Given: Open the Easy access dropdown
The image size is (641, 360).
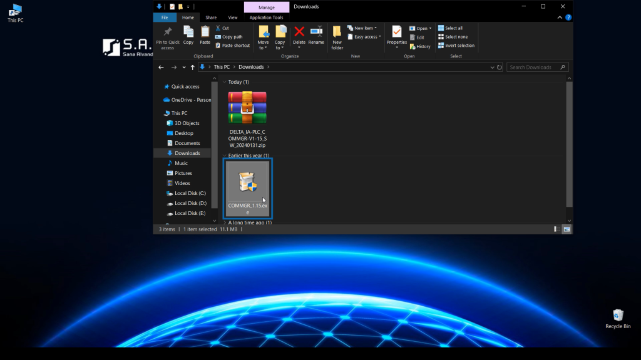Looking at the screenshot, I should 364,37.
